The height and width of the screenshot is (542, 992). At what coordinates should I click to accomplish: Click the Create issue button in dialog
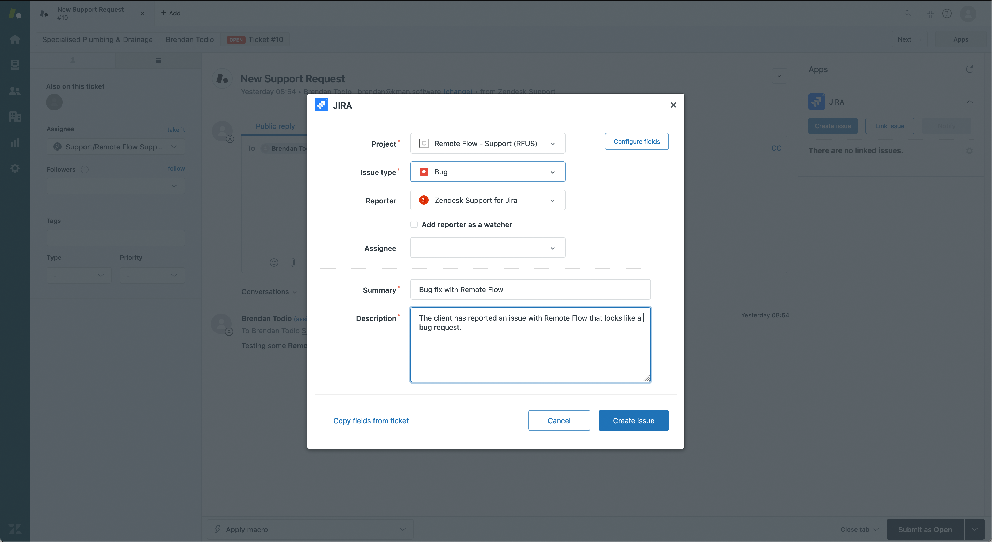point(633,420)
